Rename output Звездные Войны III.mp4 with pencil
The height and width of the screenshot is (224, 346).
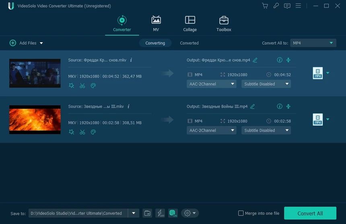coord(252,107)
